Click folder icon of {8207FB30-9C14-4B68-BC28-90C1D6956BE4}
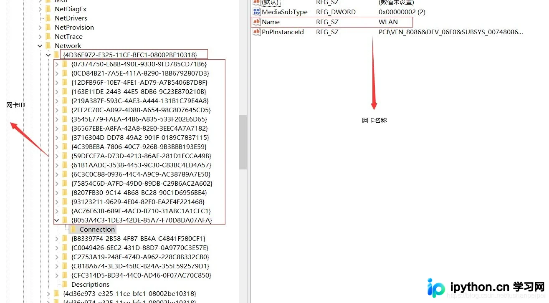This screenshot has width=549, height=303. coord(65,192)
